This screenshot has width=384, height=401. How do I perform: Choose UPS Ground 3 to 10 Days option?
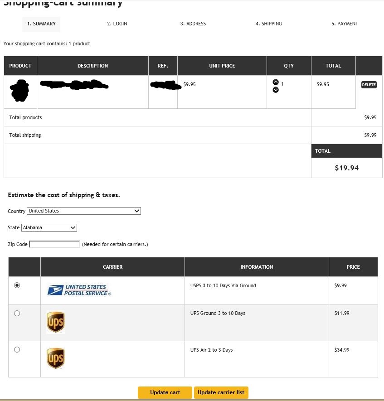click(x=17, y=313)
